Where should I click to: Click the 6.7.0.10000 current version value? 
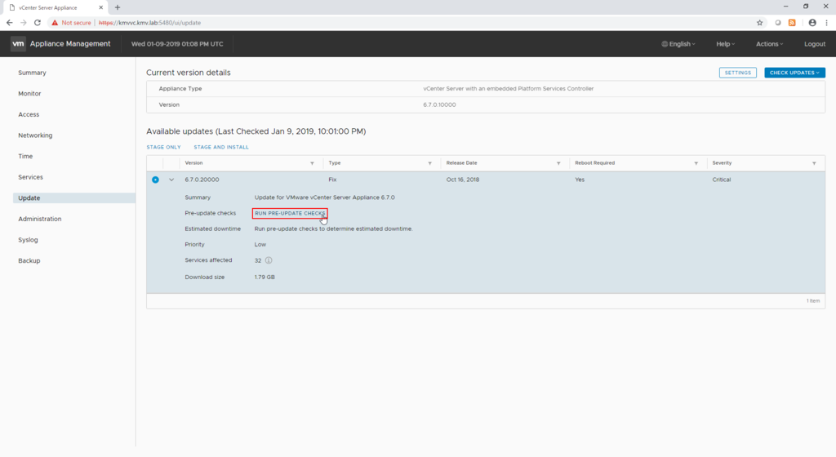tap(439, 105)
